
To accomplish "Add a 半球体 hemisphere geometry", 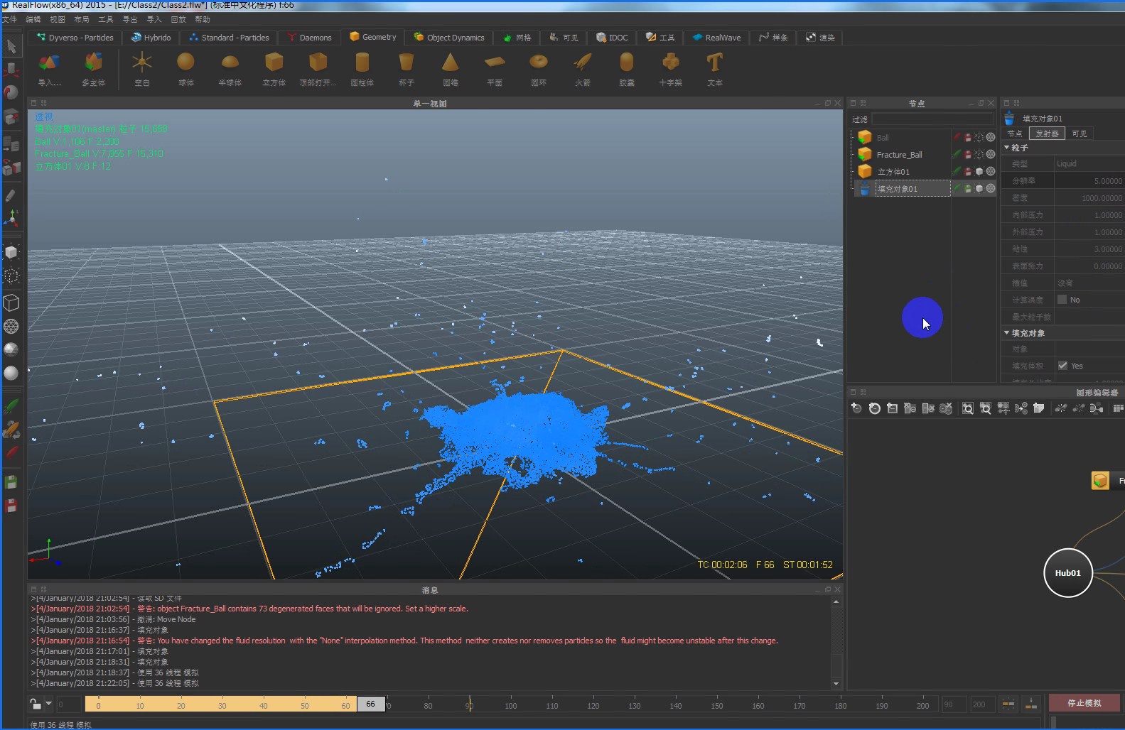I will click(230, 63).
